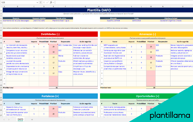The height and width of the screenshot is (122, 193).
Task: Select Debilidades 'Copy' responsable cell
Action: pos(65,73)
